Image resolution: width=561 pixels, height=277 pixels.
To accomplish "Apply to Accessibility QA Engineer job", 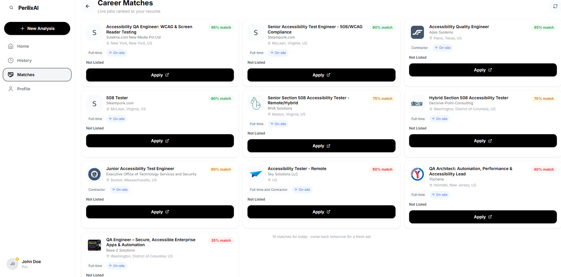I will 160,75.
